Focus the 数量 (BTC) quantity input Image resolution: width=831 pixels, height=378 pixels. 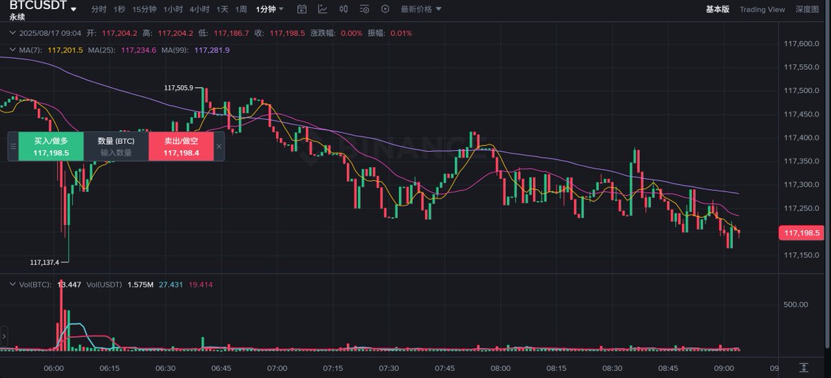(116, 147)
